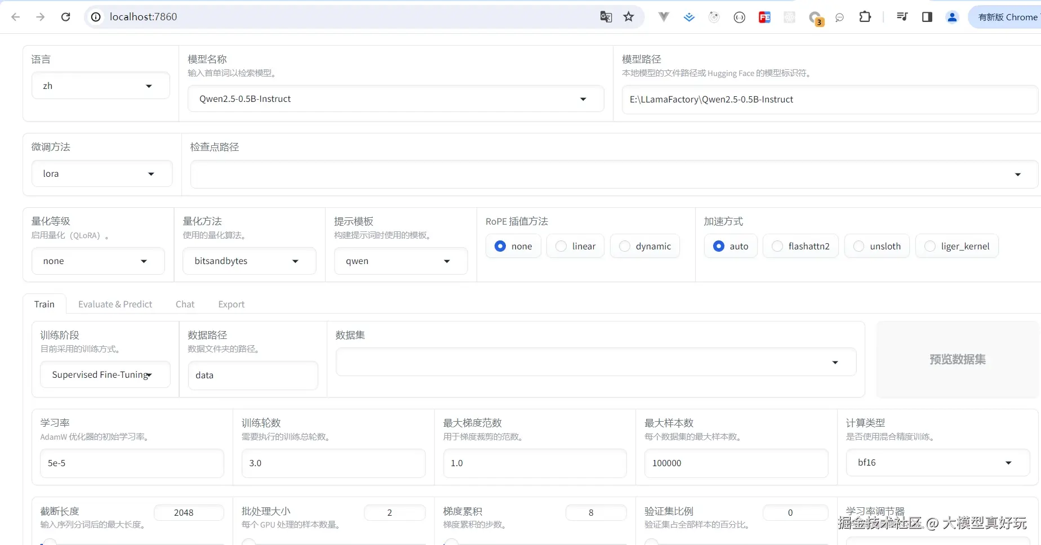Pick 'auto' acceleration mode
1041x545 pixels.
click(x=731, y=246)
